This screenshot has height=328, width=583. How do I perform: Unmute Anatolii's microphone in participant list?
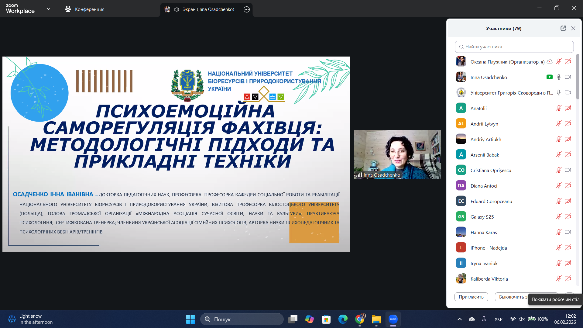(558, 108)
